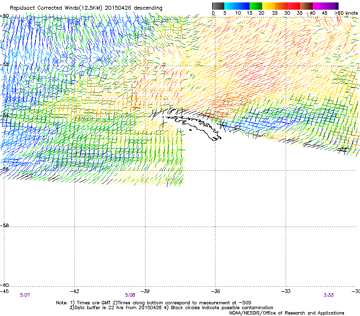The width and height of the screenshot is (360, 316).
Task: Click the 'NOAA/NESDIS/Office of Research and Applications' credit
Action: [287, 313]
